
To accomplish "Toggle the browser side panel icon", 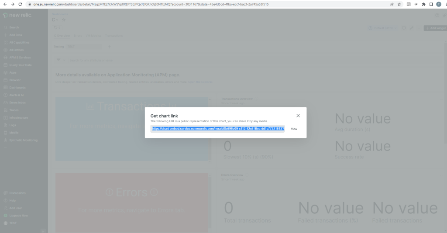I will (431, 4).
